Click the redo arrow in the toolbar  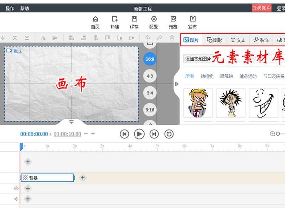(x=160, y=38)
